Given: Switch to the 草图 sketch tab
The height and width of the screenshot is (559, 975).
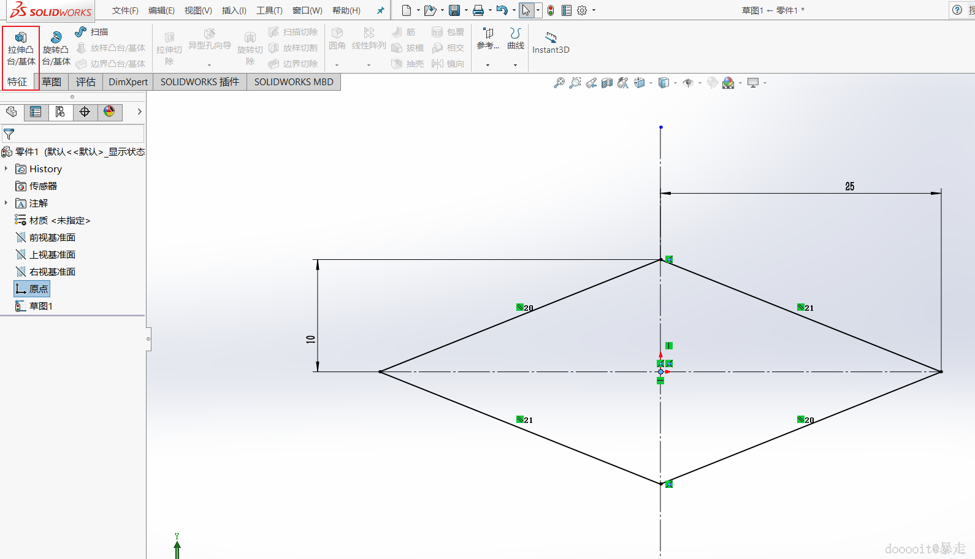Looking at the screenshot, I should click(52, 82).
